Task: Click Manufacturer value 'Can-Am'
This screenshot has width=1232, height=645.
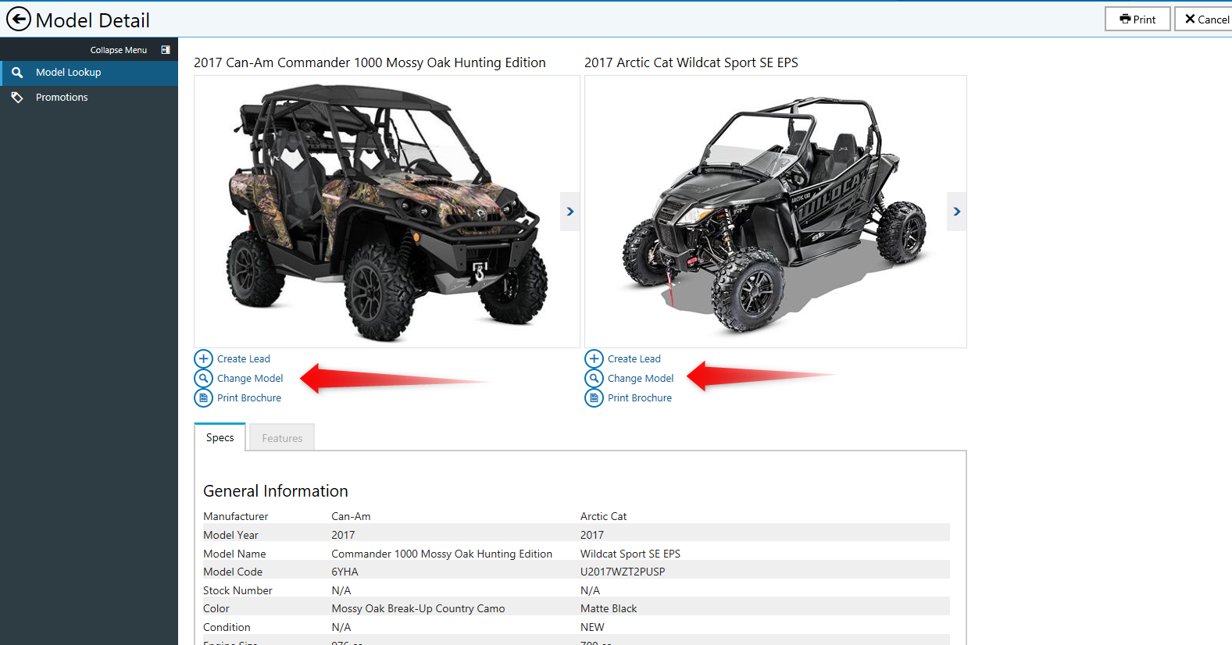Action: pos(351,517)
